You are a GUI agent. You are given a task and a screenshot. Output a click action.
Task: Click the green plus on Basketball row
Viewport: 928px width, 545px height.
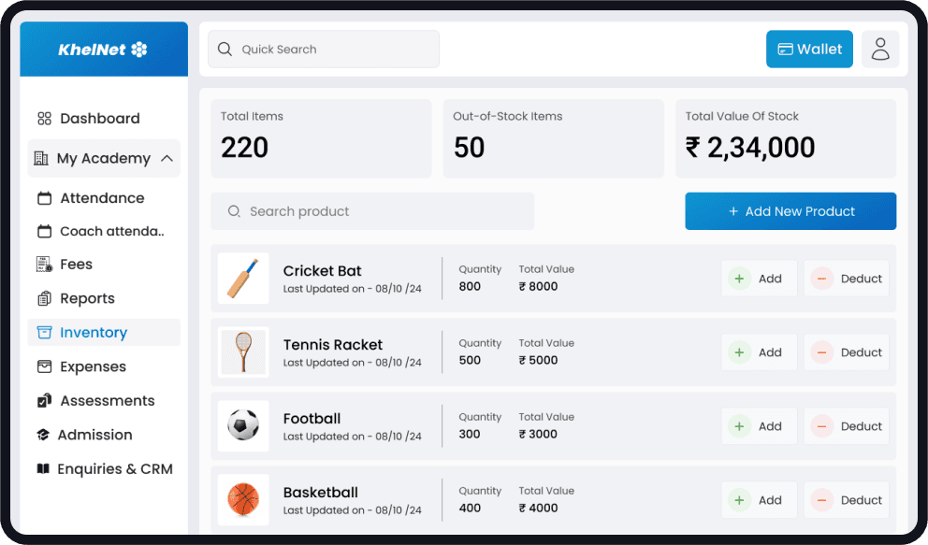pos(740,499)
